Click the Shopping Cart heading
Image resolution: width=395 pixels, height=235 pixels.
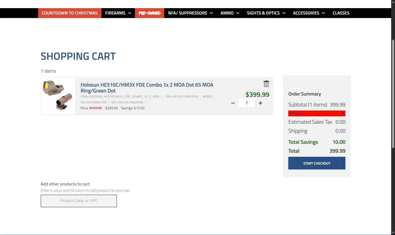click(x=78, y=56)
